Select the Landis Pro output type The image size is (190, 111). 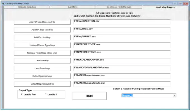[x=28, y=94]
